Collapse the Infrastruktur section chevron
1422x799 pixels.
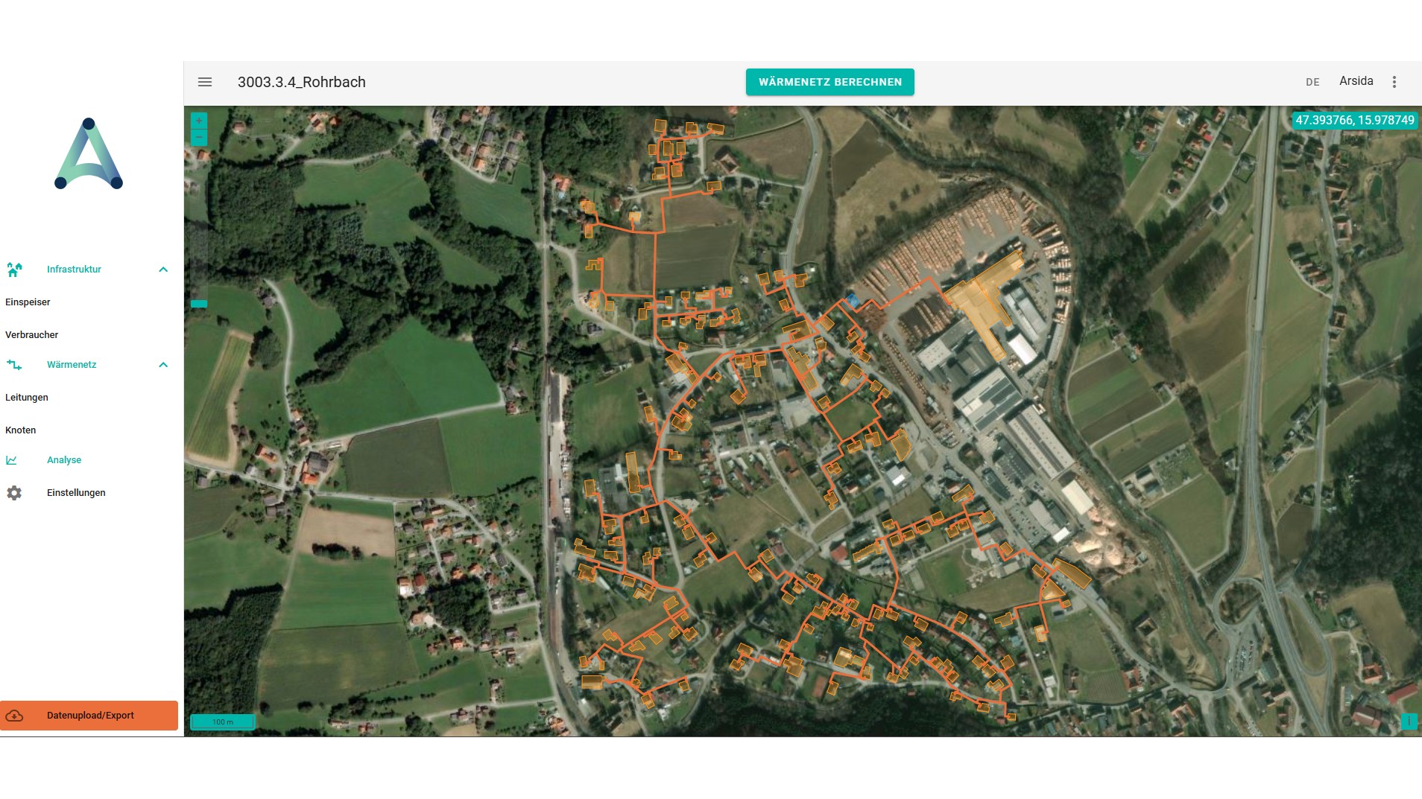pyautogui.click(x=163, y=270)
